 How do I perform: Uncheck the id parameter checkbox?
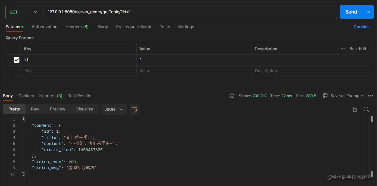tap(17, 60)
